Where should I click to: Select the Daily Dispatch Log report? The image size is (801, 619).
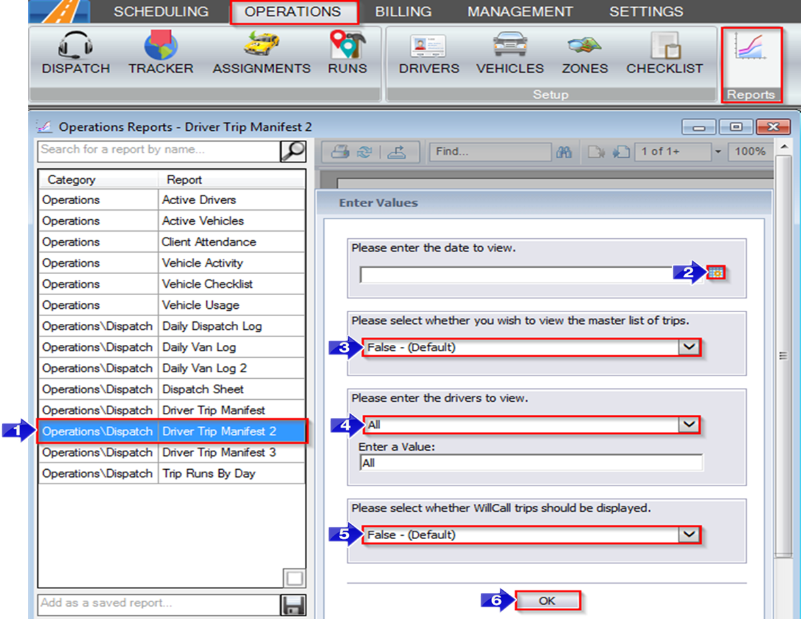(x=172, y=326)
